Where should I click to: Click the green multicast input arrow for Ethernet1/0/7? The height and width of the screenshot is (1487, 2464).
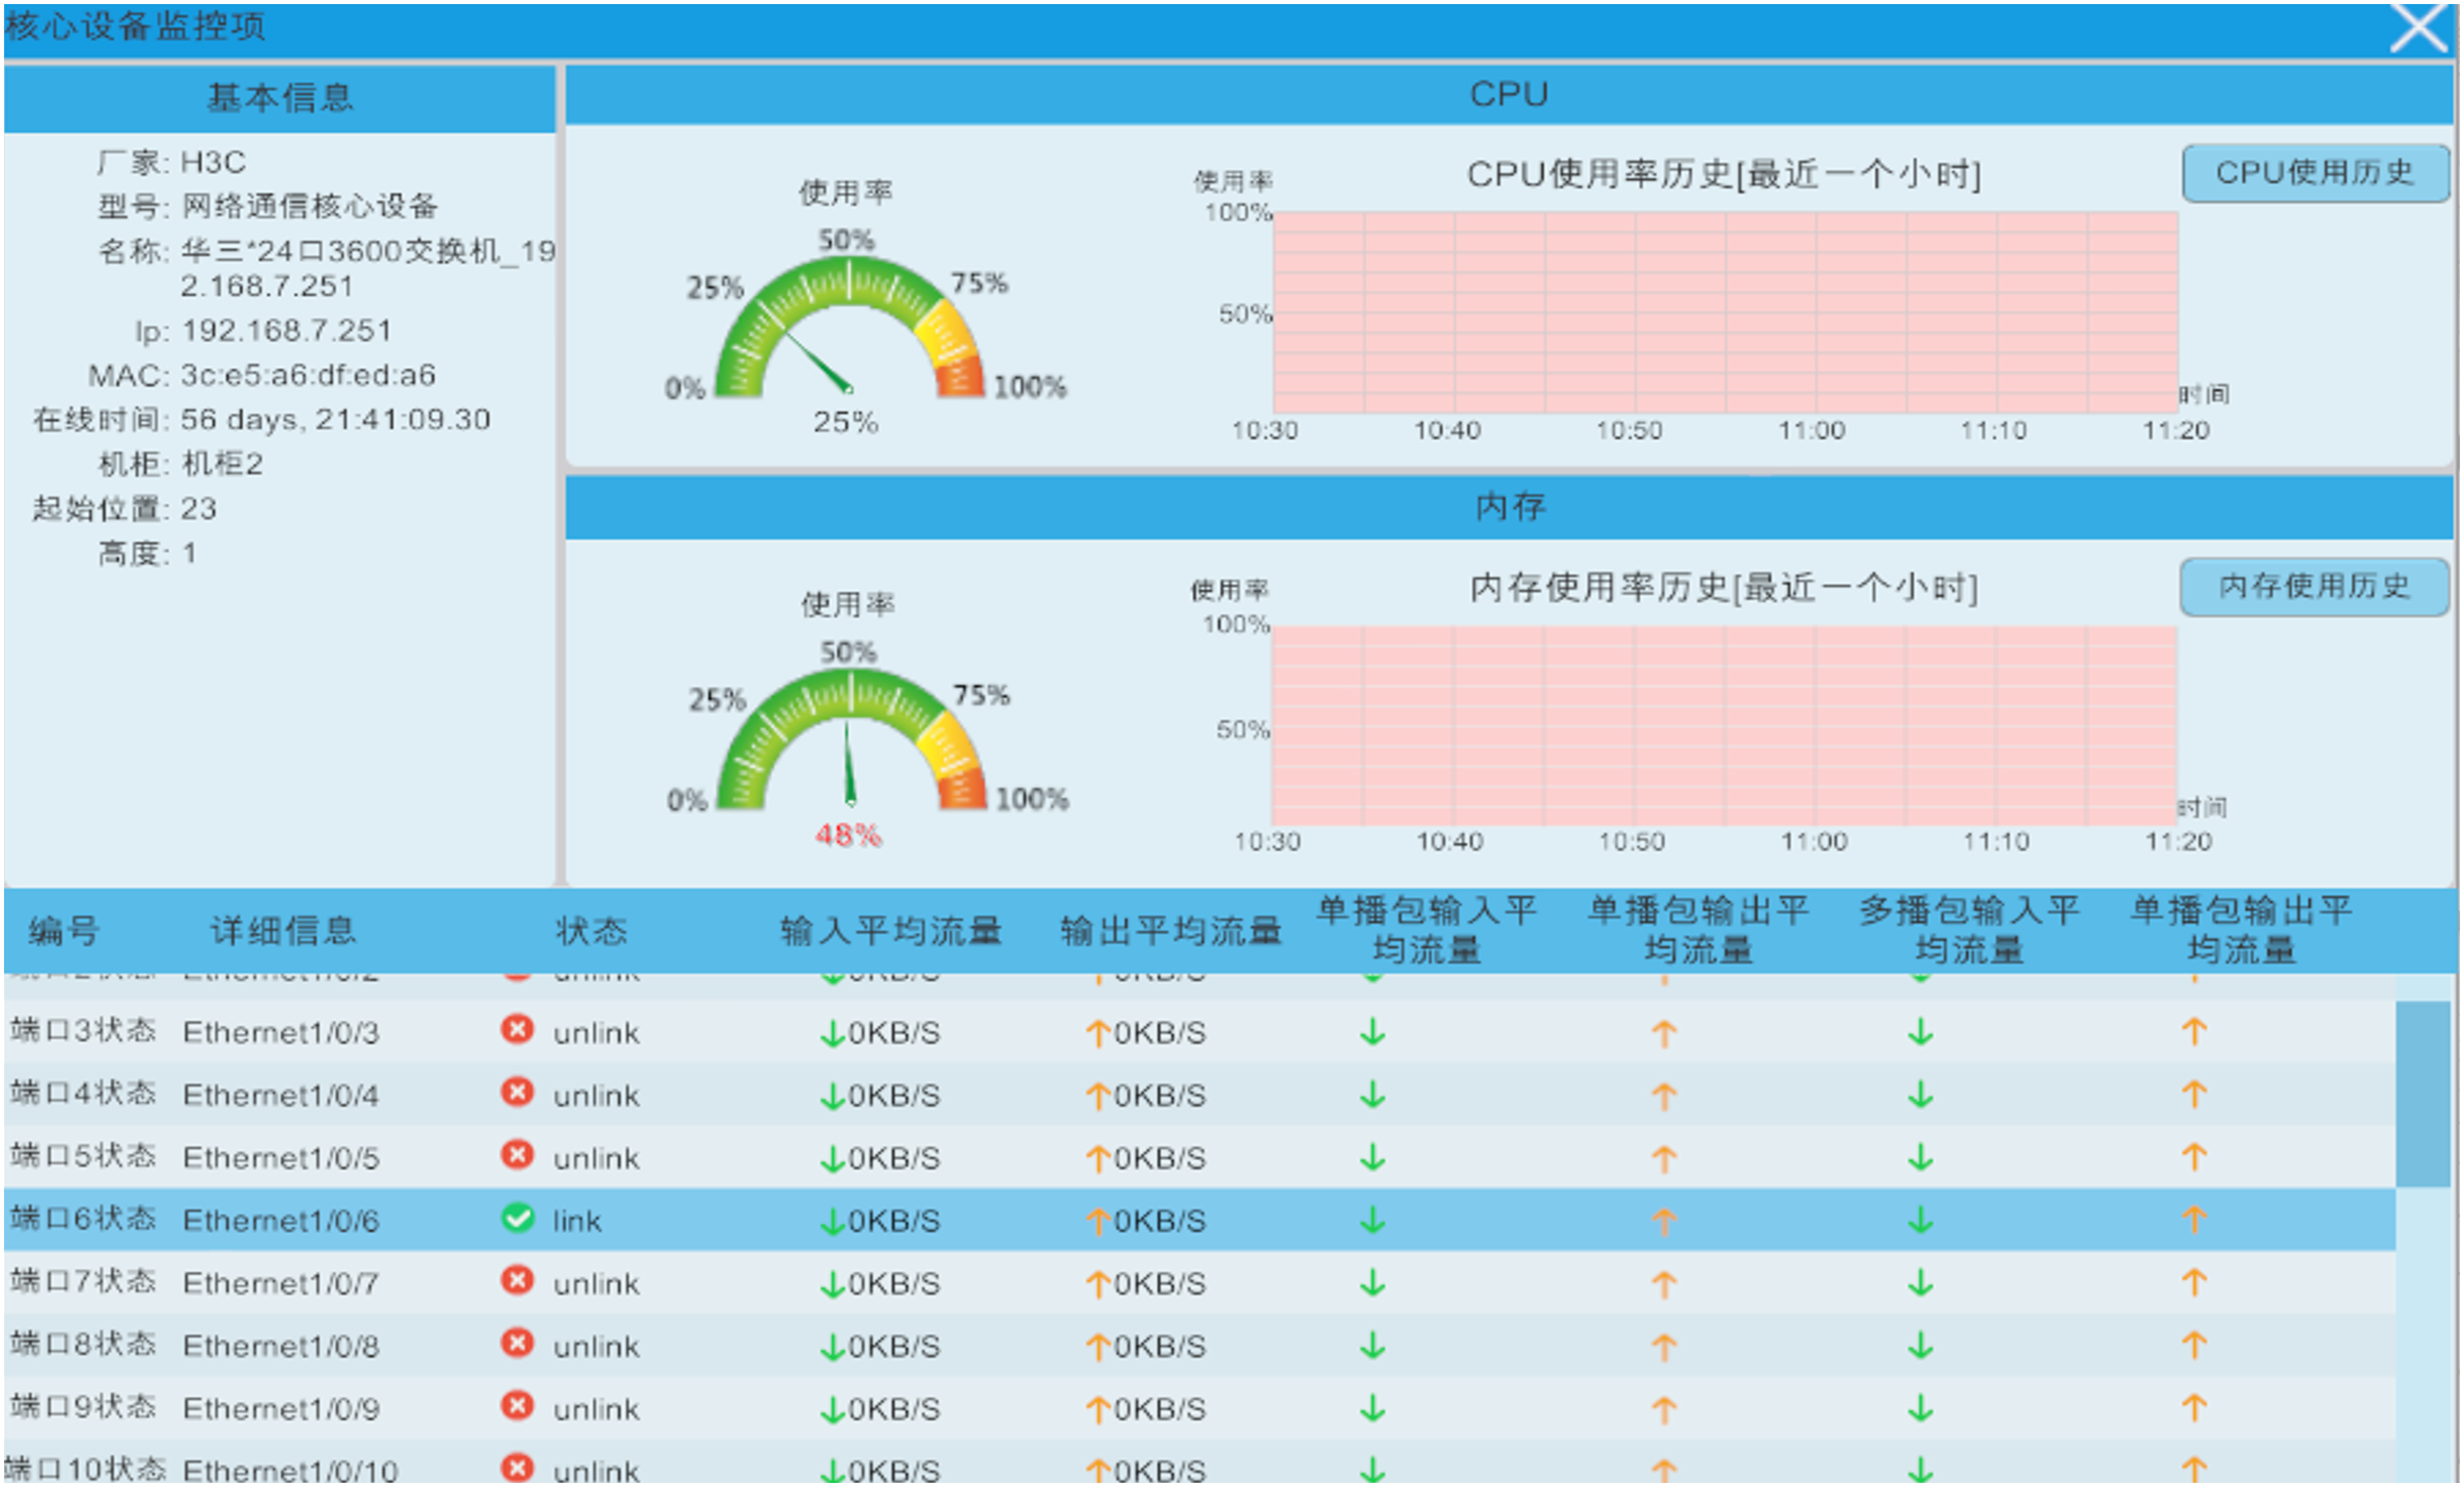[x=1920, y=1283]
